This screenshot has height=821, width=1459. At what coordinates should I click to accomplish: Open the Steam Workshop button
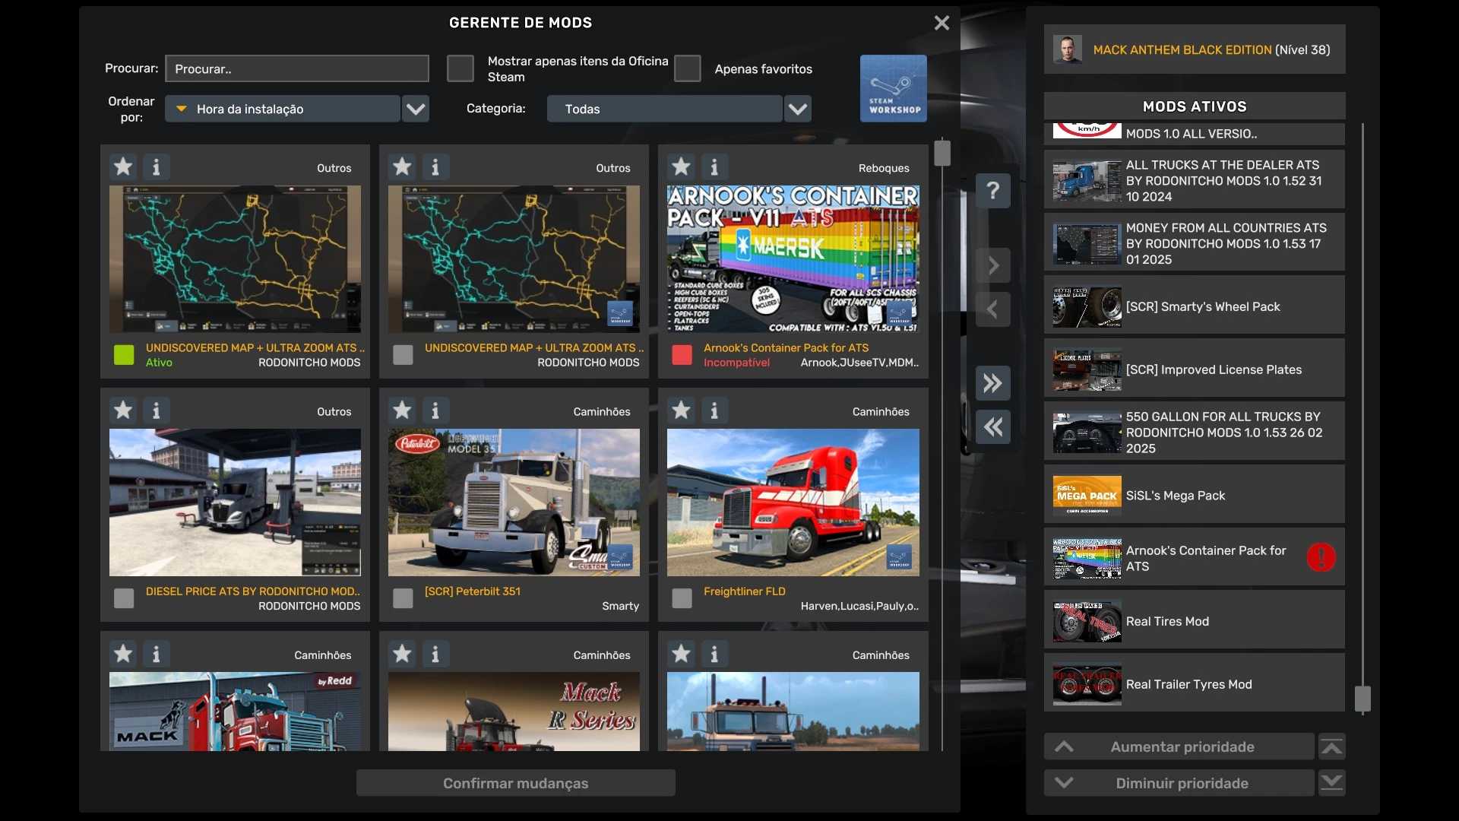pos(893,88)
